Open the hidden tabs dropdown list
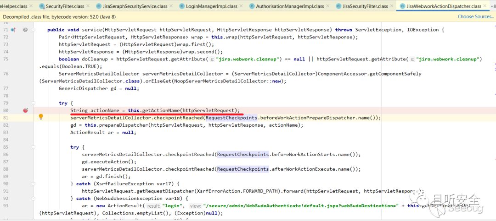496x221 pixels. 493,6
